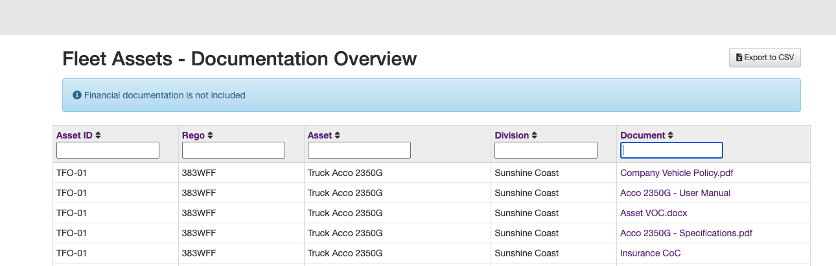Open Insurance CoC document link
This screenshot has width=836, height=266.
[651, 253]
